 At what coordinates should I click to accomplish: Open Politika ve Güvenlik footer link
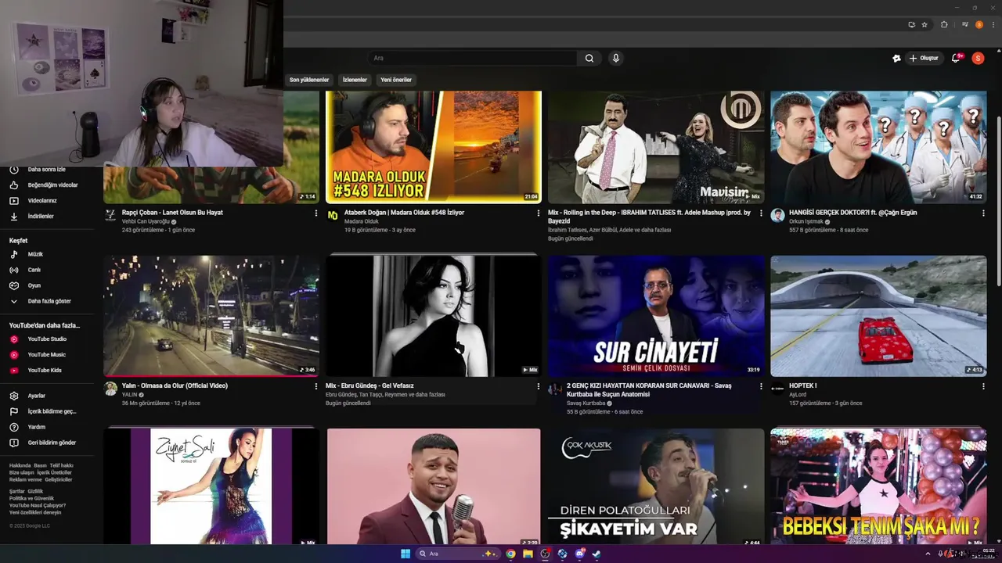(x=31, y=498)
